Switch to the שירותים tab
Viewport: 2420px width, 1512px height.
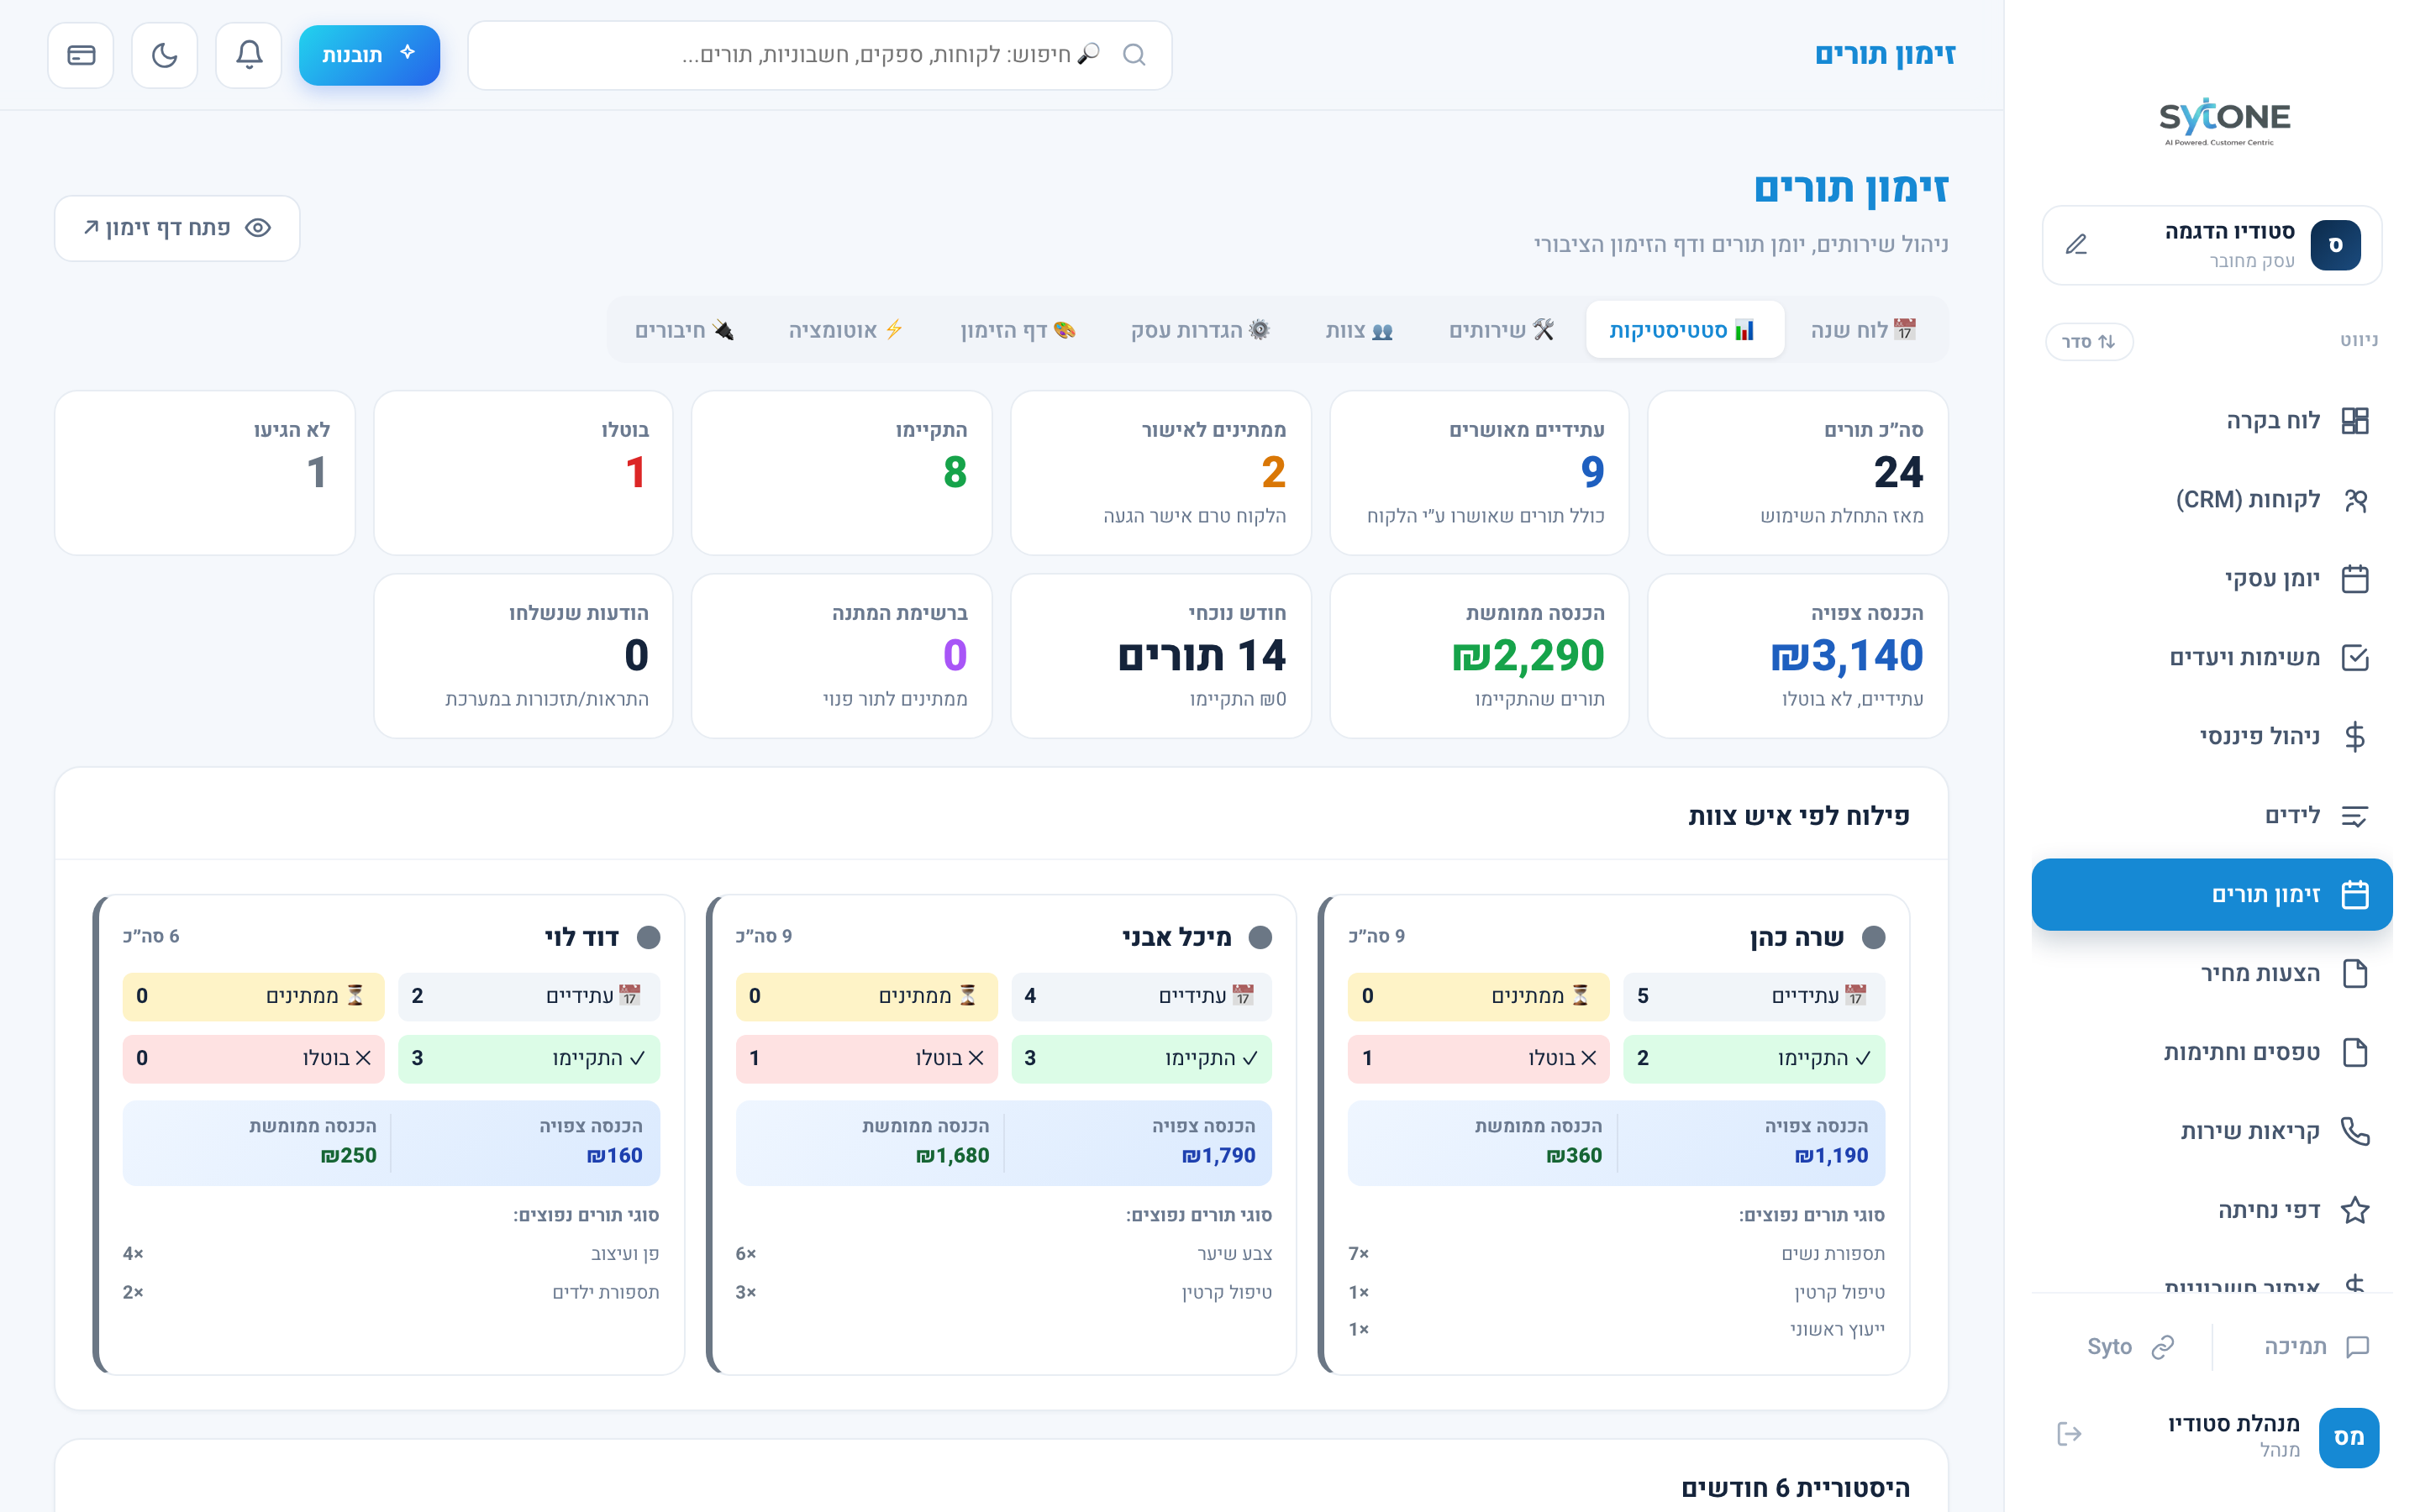coord(1501,330)
